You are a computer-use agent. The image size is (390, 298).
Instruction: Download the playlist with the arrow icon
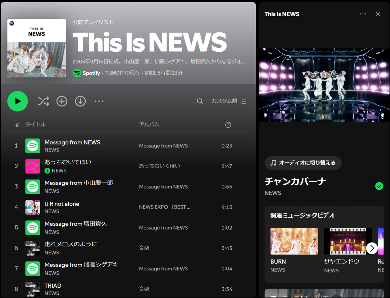[80, 101]
